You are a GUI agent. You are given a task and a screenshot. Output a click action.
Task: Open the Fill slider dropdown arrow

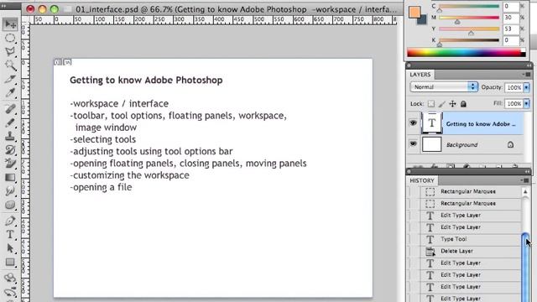[x=526, y=103]
